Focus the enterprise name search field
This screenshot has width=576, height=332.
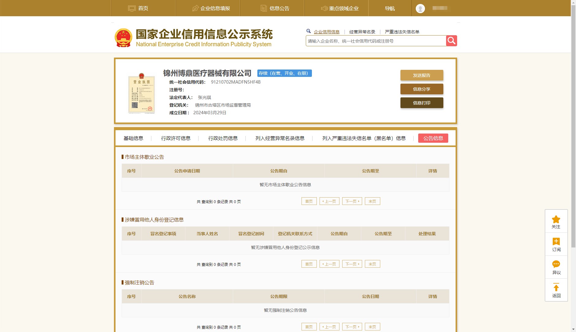376,41
